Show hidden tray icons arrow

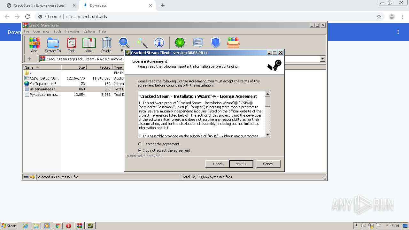(356, 226)
